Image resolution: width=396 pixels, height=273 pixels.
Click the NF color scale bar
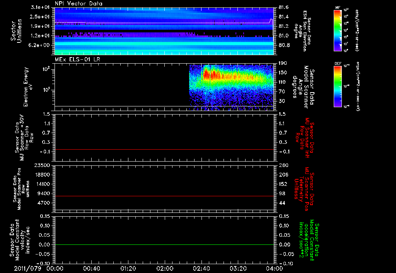[338, 30]
